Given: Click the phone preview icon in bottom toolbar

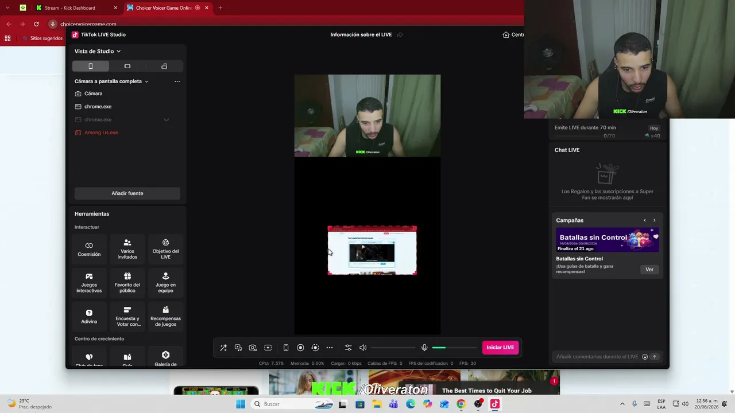Looking at the screenshot, I should click(x=286, y=348).
